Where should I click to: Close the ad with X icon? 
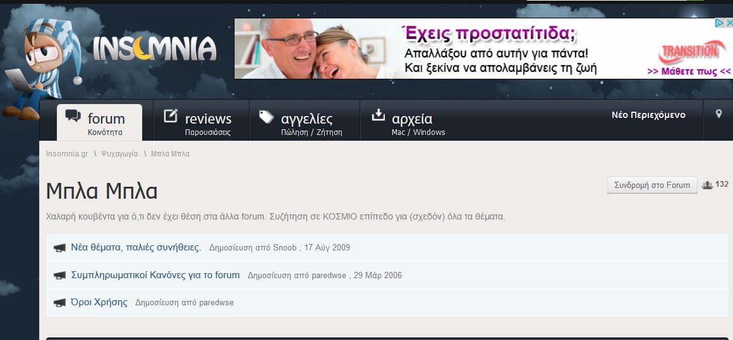[x=729, y=22]
